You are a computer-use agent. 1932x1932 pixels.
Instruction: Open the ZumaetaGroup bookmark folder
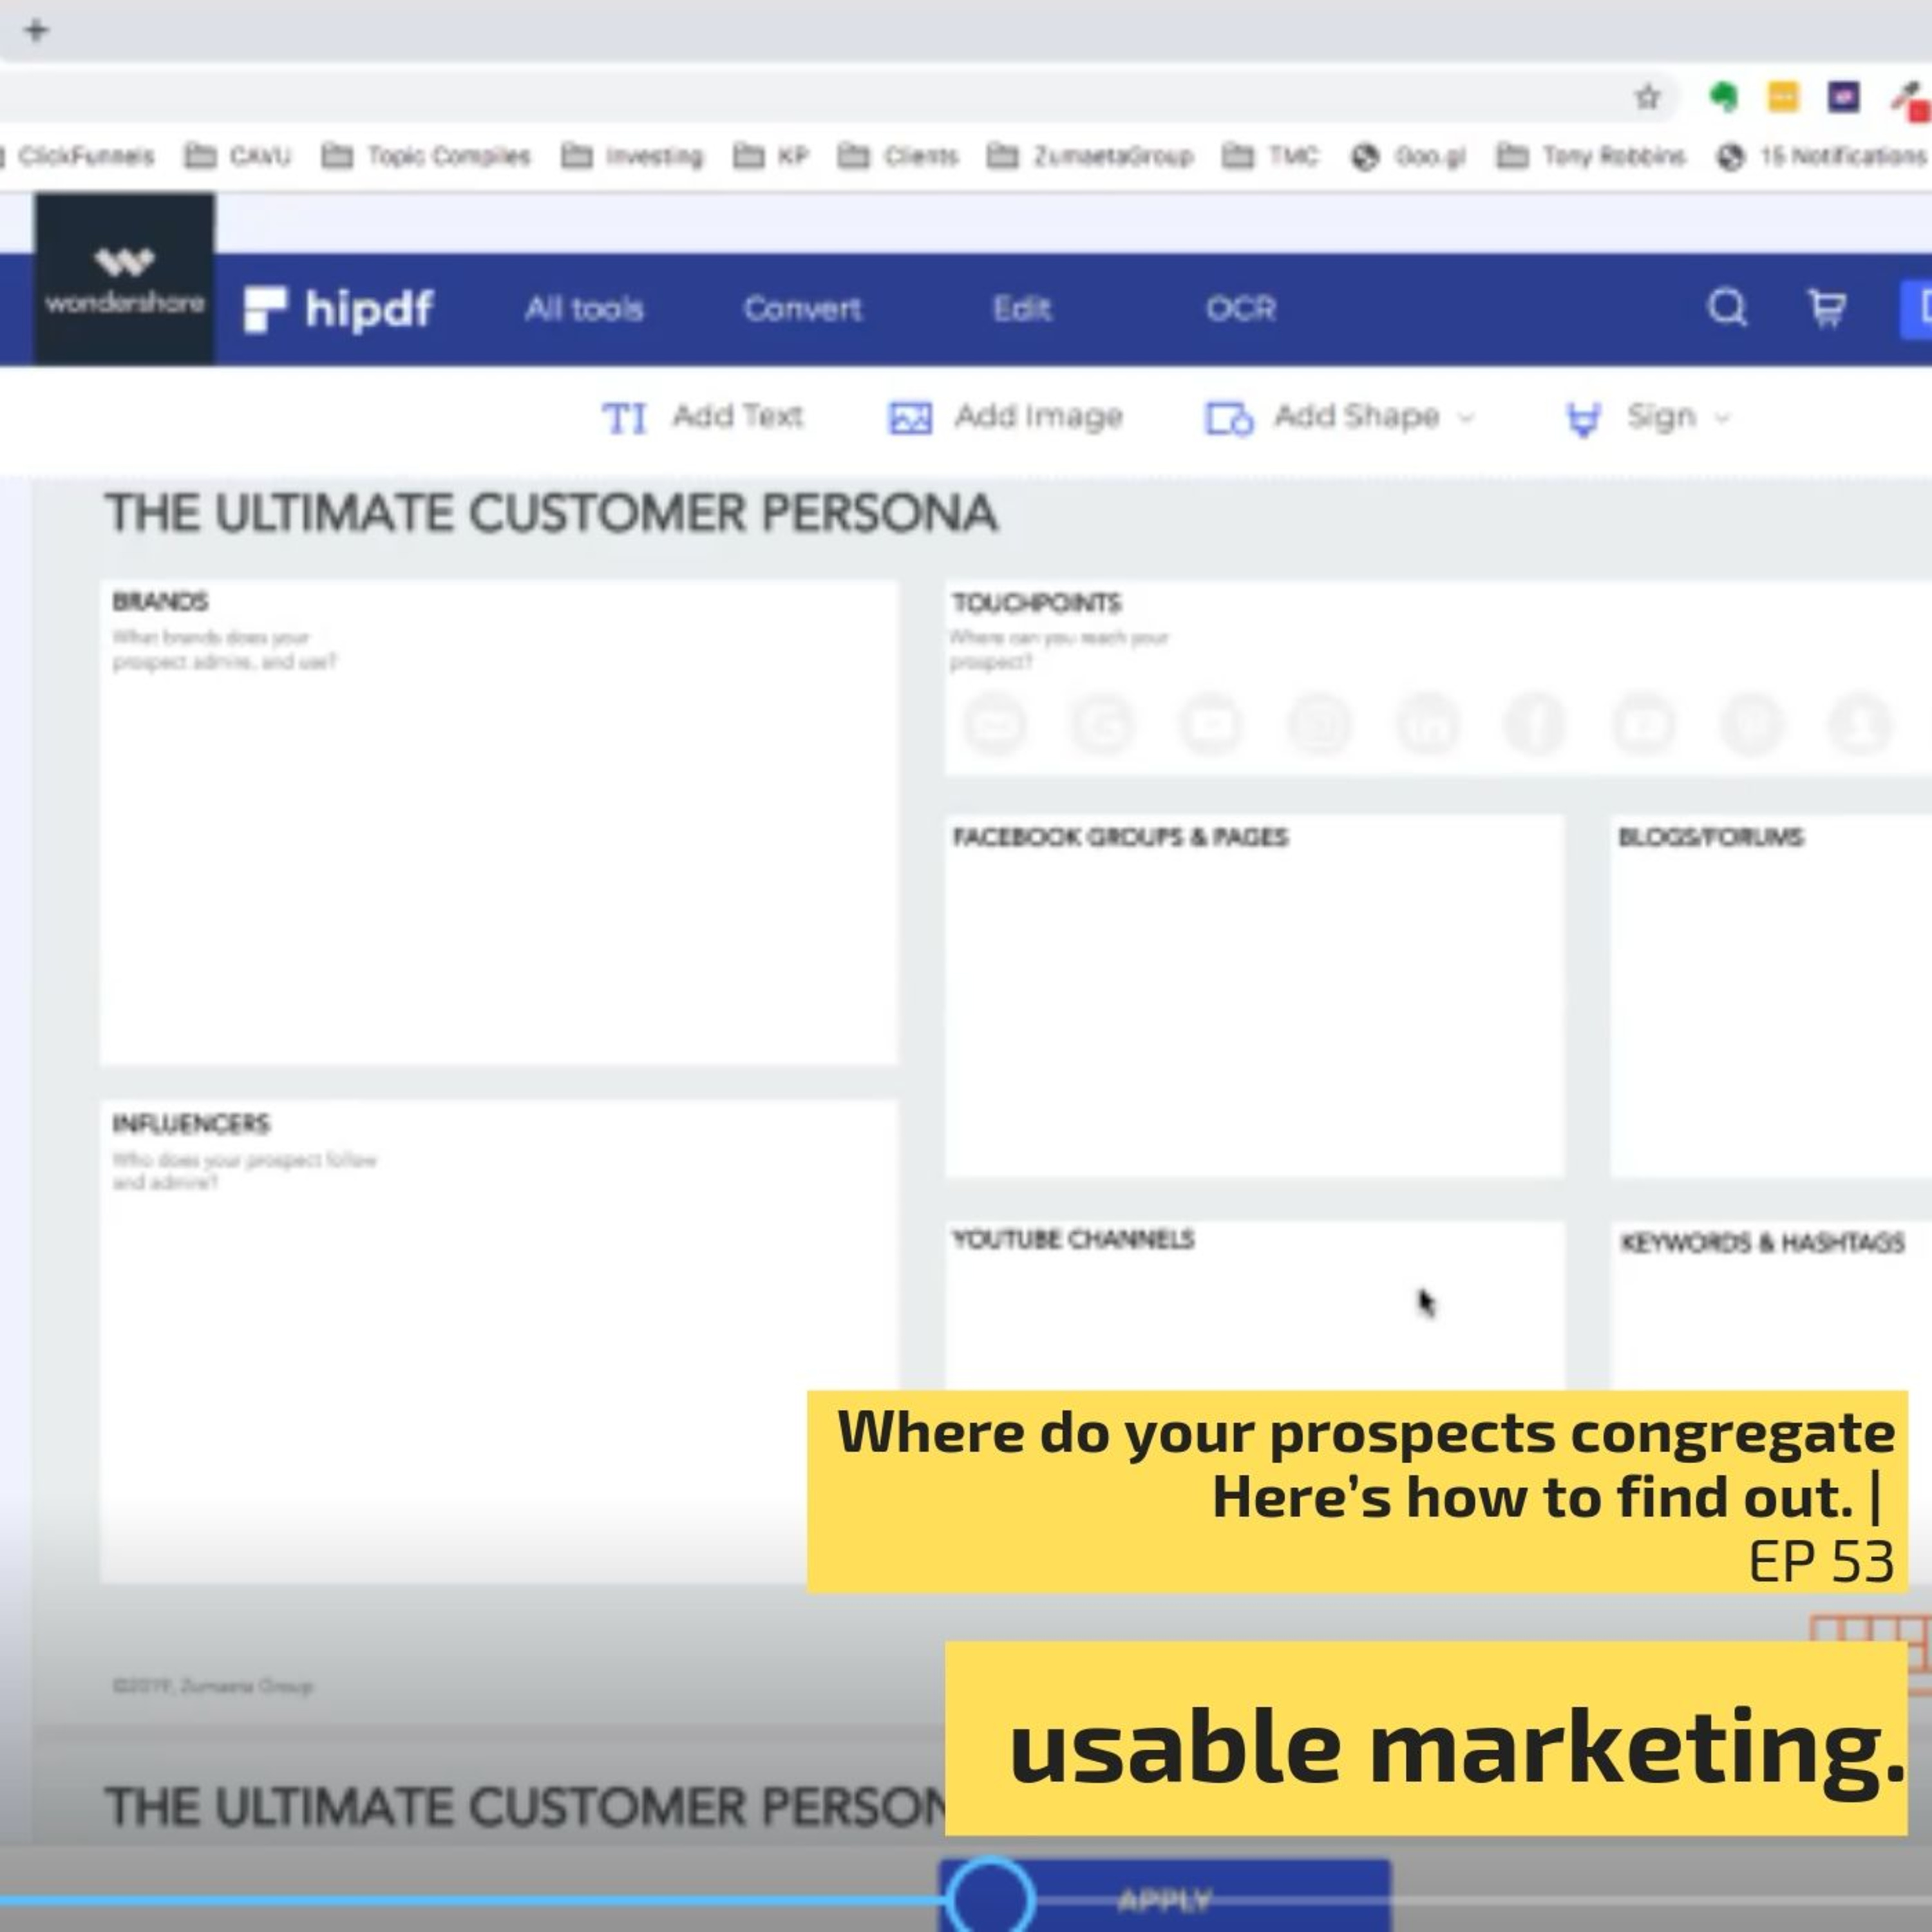(1090, 156)
